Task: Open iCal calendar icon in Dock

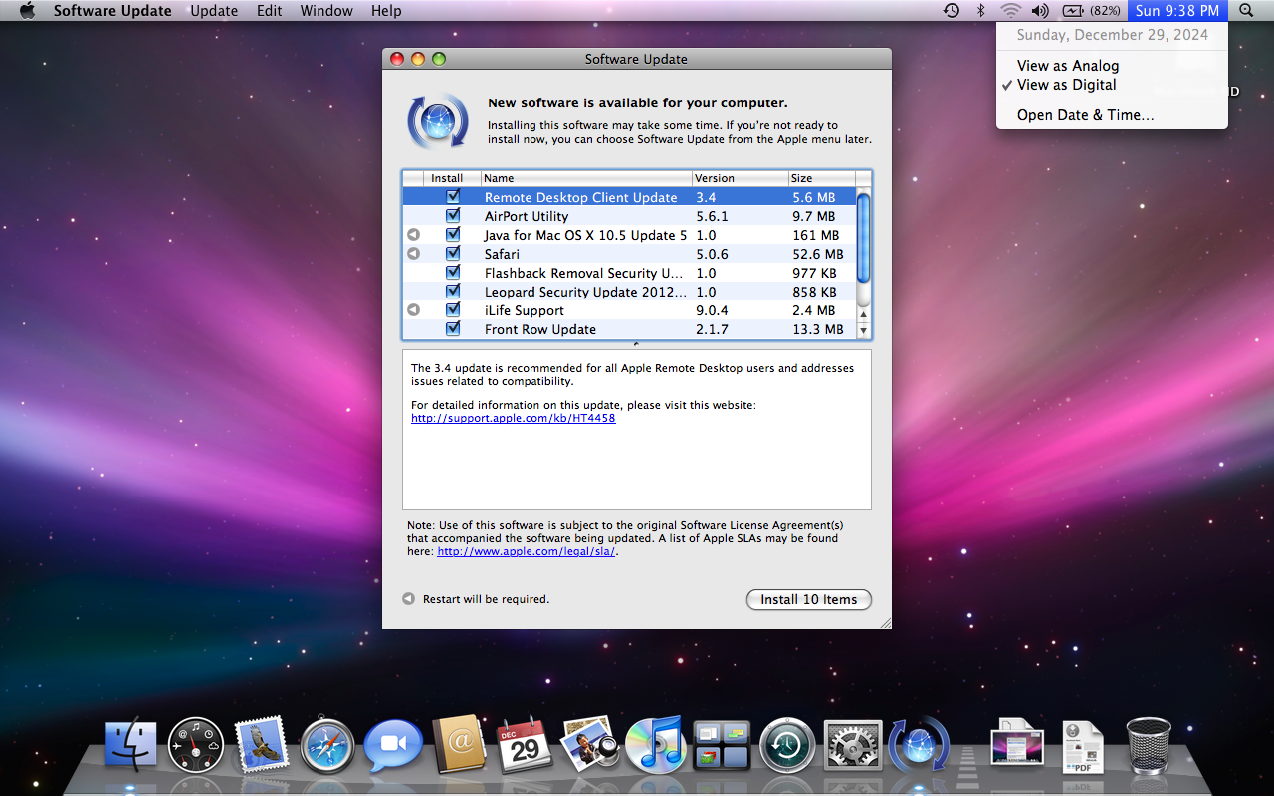Action: [x=525, y=745]
